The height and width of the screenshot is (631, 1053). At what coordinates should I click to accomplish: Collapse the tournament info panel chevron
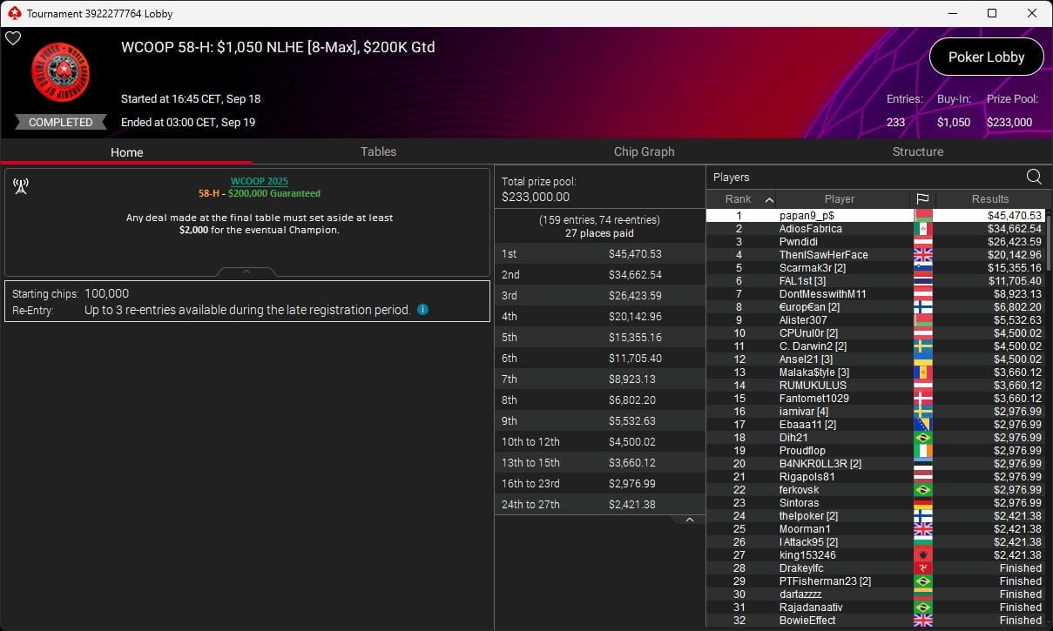[246, 272]
